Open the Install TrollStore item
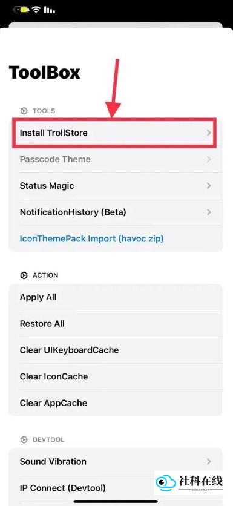 (114, 133)
